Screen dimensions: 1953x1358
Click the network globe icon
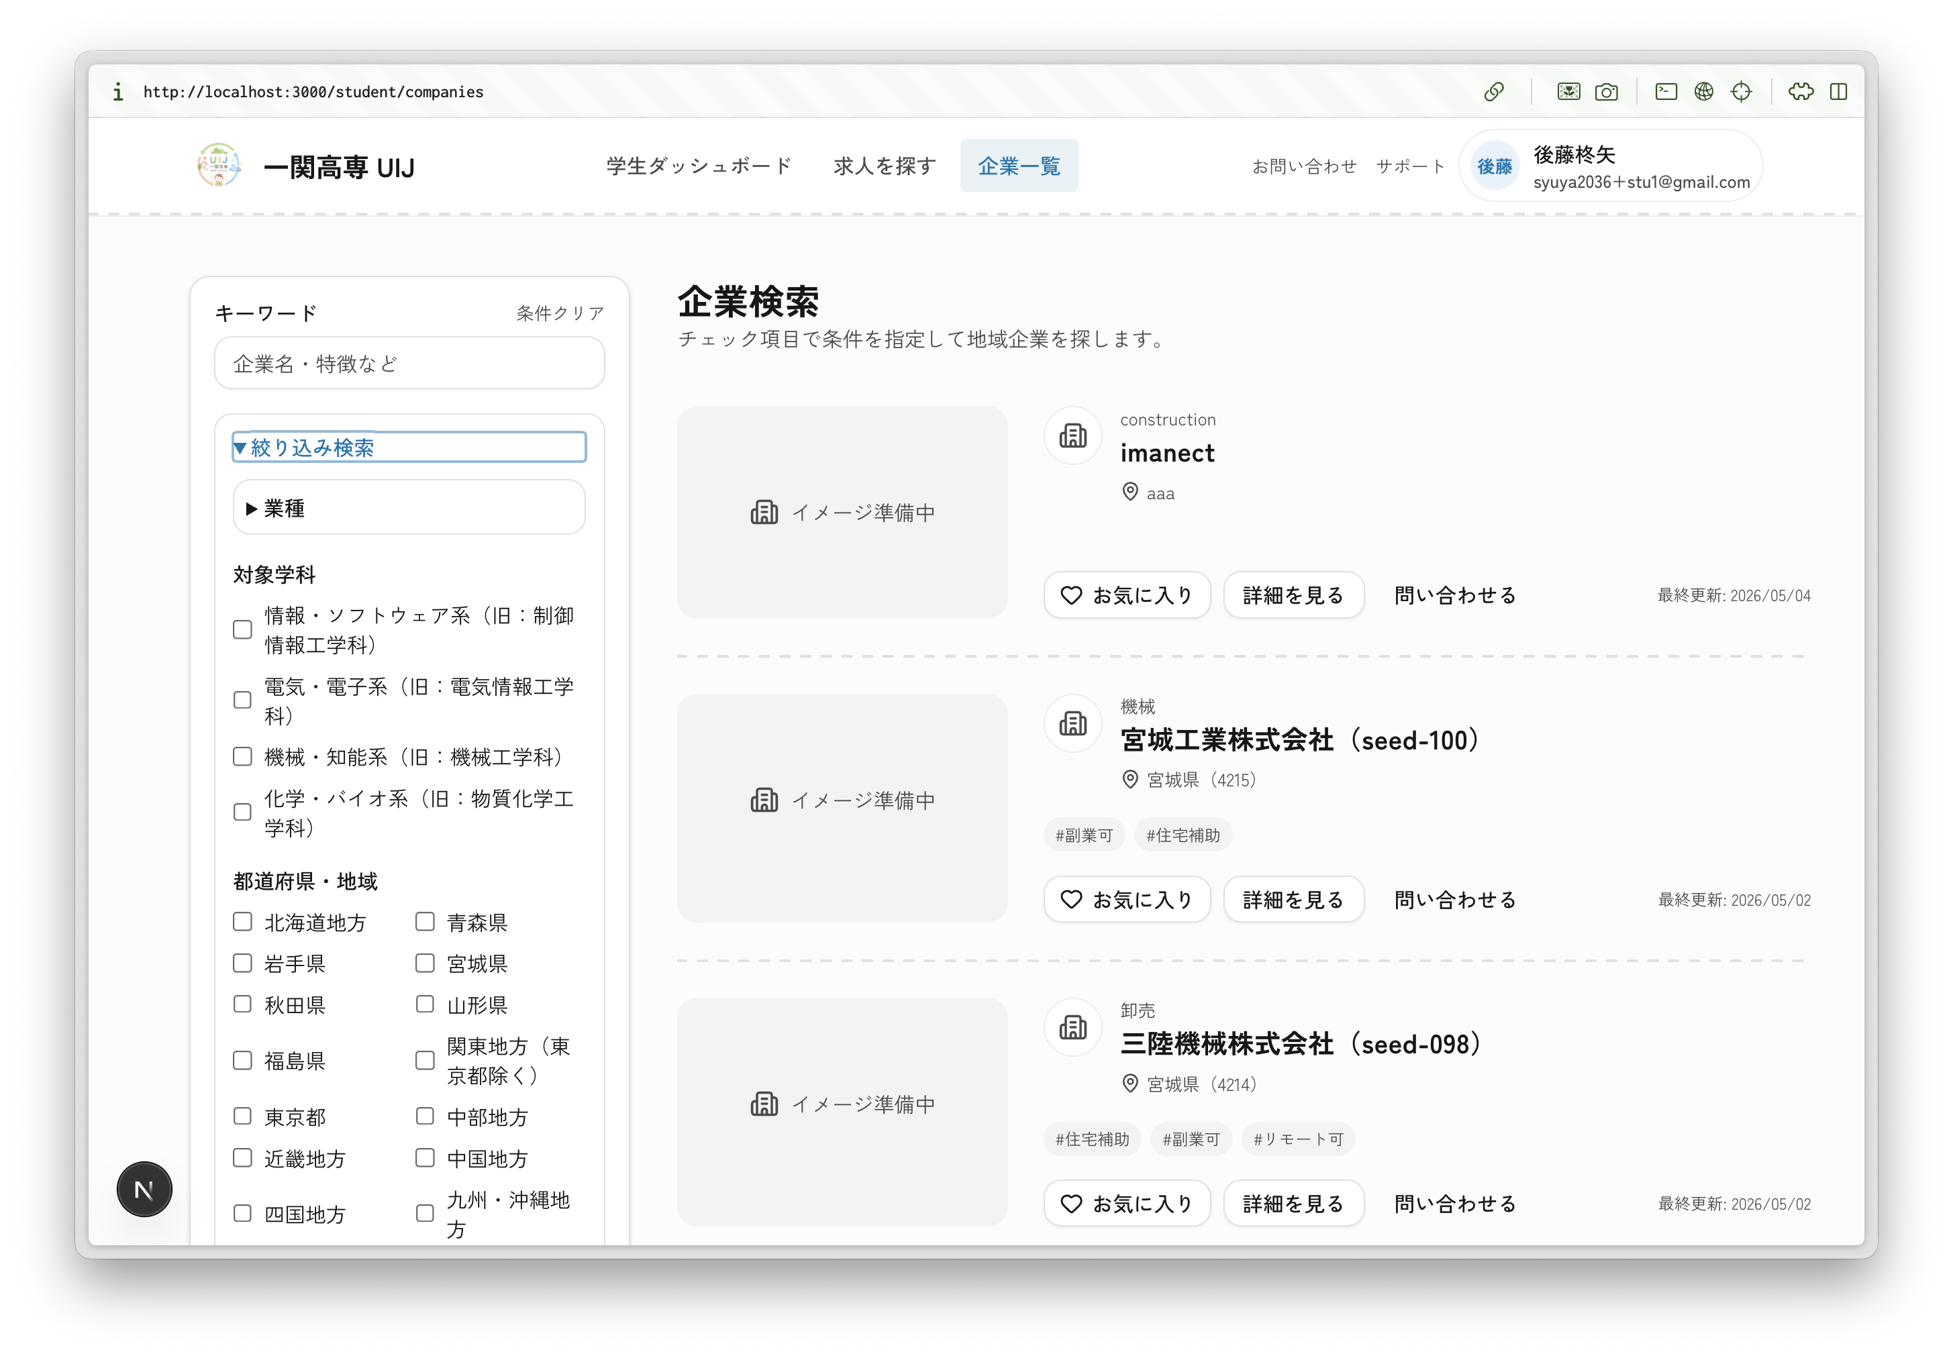click(x=1703, y=92)
